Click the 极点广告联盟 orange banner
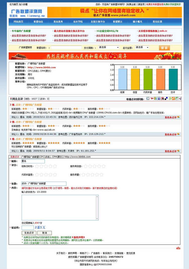 coord(114,12)
